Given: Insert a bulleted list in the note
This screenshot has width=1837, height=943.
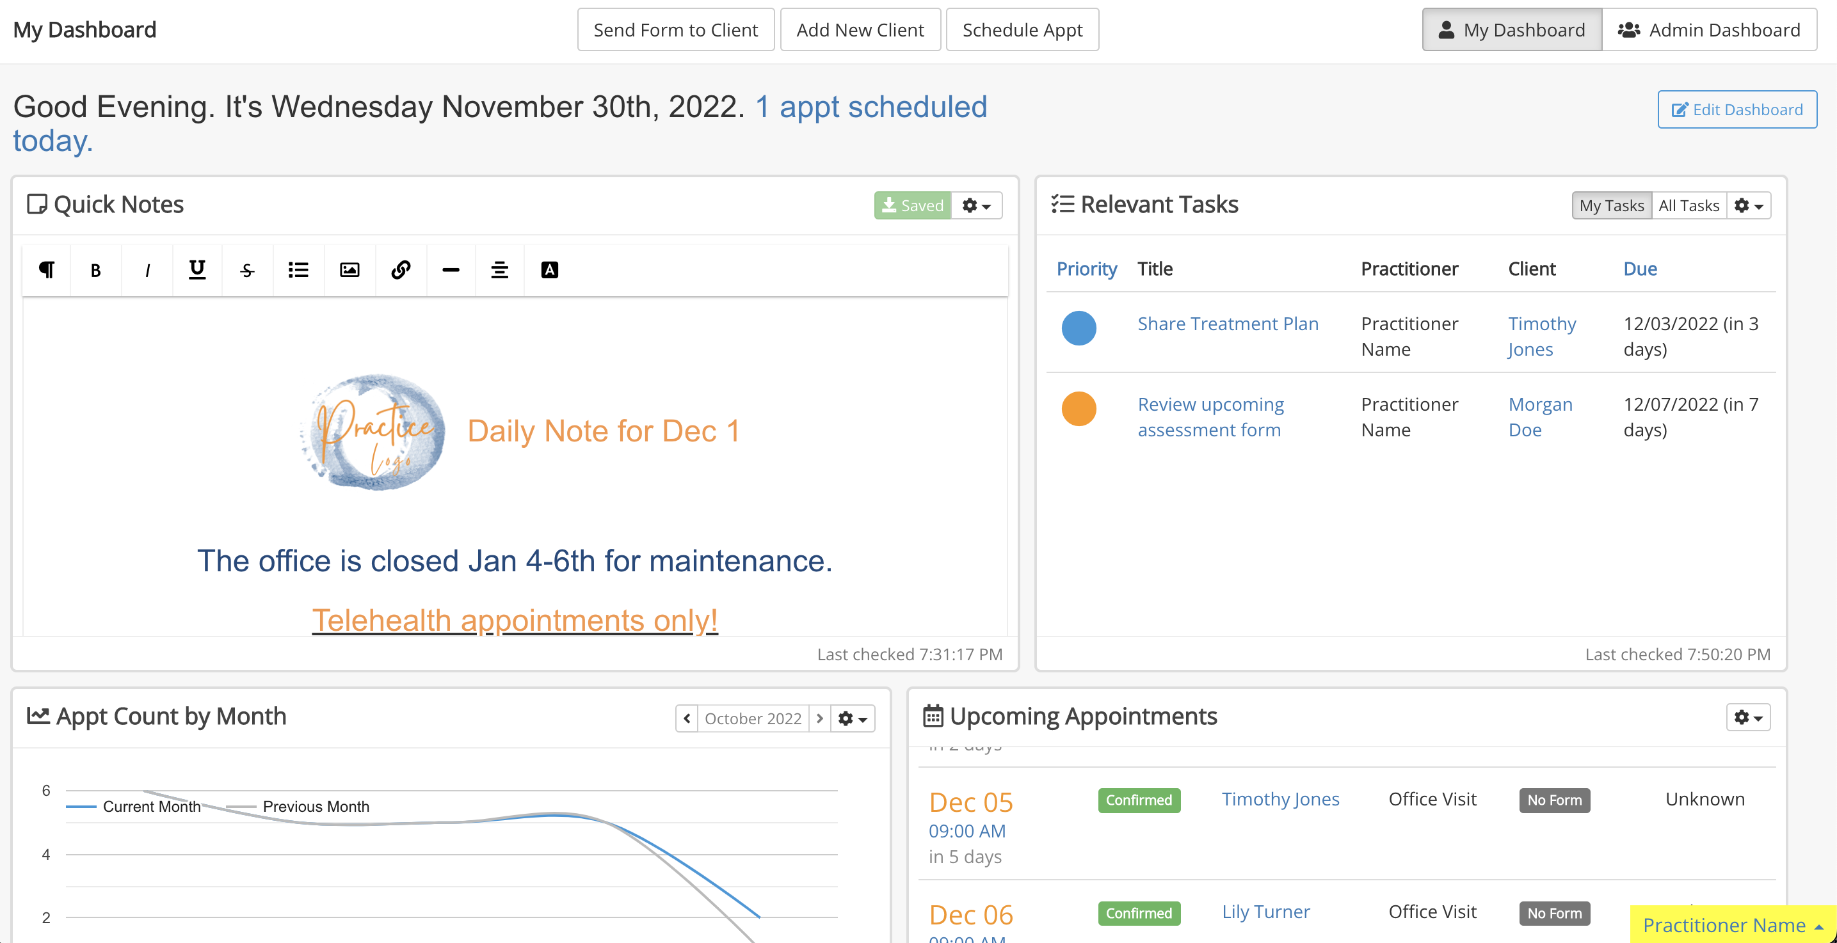Looking at the screenshot, I should 298,270.
